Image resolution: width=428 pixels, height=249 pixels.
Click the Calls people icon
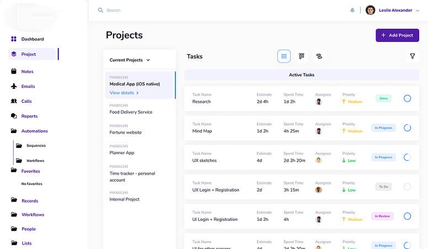point(14,102)
